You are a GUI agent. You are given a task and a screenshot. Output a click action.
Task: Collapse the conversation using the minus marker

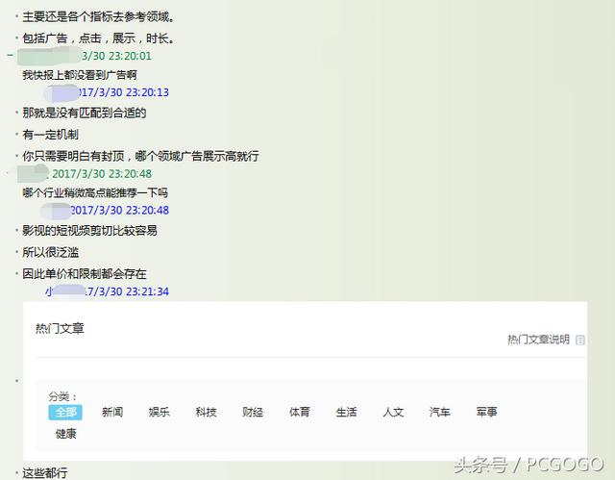pos(11,55)
